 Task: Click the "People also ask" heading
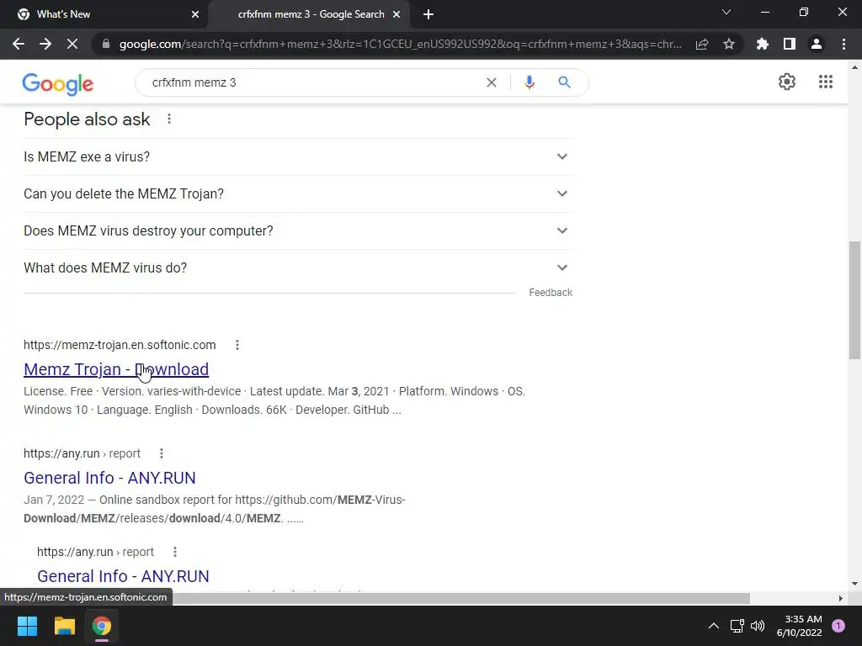pos(87,119)
